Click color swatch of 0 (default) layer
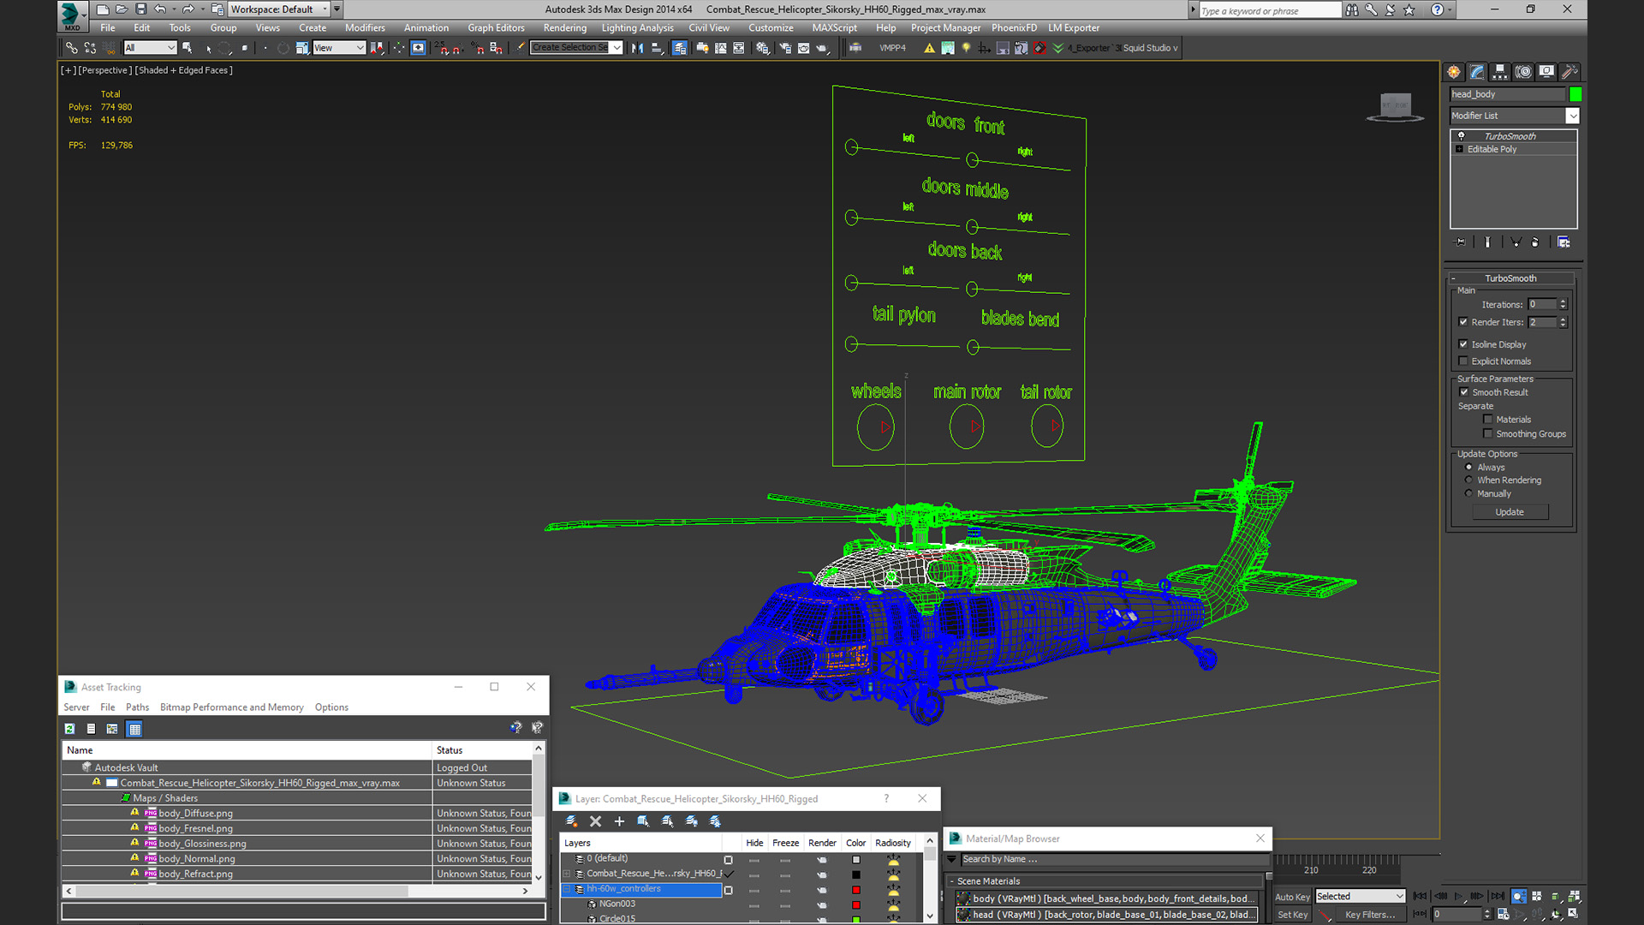The width and height of the screenshot is (1644, 925). coord(855,860)
